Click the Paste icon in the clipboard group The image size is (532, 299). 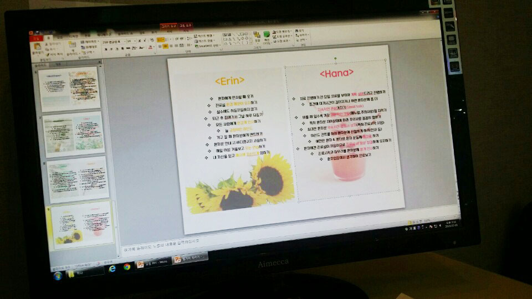(x=37, y=47)
